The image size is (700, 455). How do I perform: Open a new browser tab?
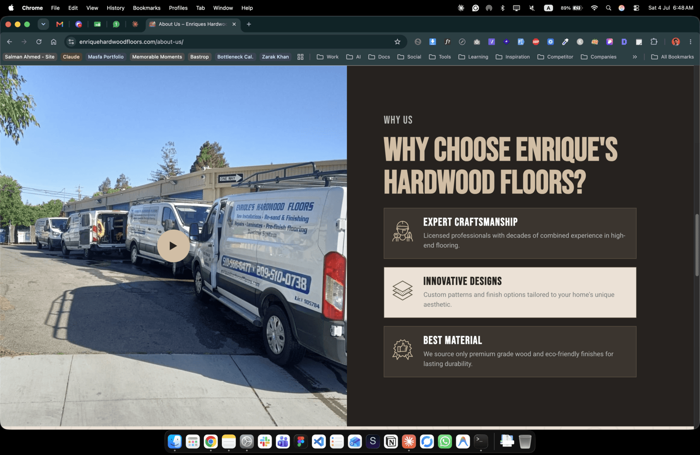(x=249, y=24)
